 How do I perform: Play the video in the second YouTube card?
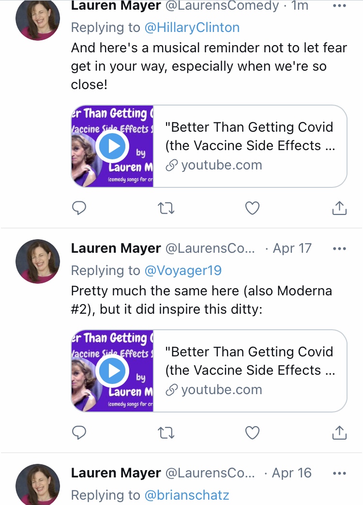coord(112,371)
